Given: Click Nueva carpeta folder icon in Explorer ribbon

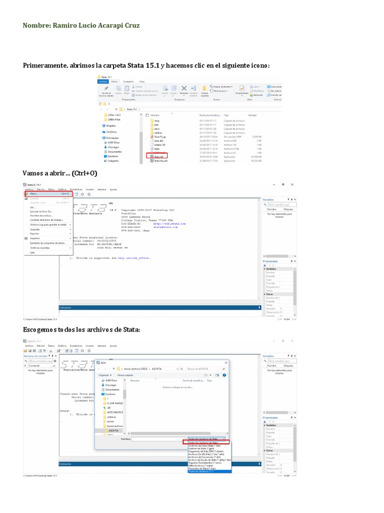Looking at the screenshot, I should pos(204,88).
